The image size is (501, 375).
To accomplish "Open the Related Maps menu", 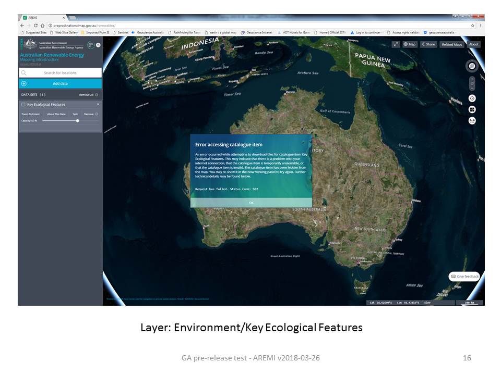I will click(452, 44).
